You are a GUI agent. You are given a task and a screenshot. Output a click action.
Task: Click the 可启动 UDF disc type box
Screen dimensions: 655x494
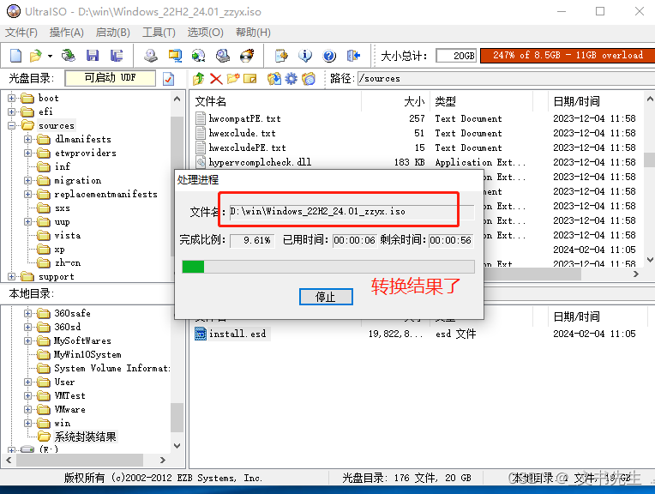[111, 78]
